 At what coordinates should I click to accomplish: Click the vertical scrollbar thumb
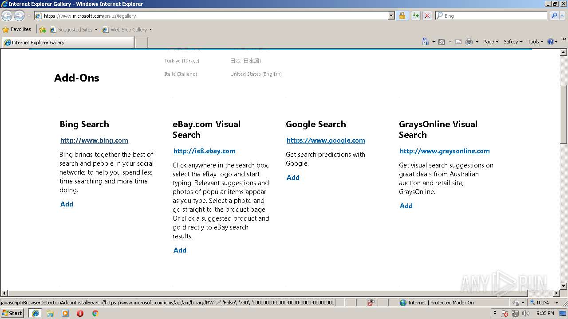tap(564, 114)
